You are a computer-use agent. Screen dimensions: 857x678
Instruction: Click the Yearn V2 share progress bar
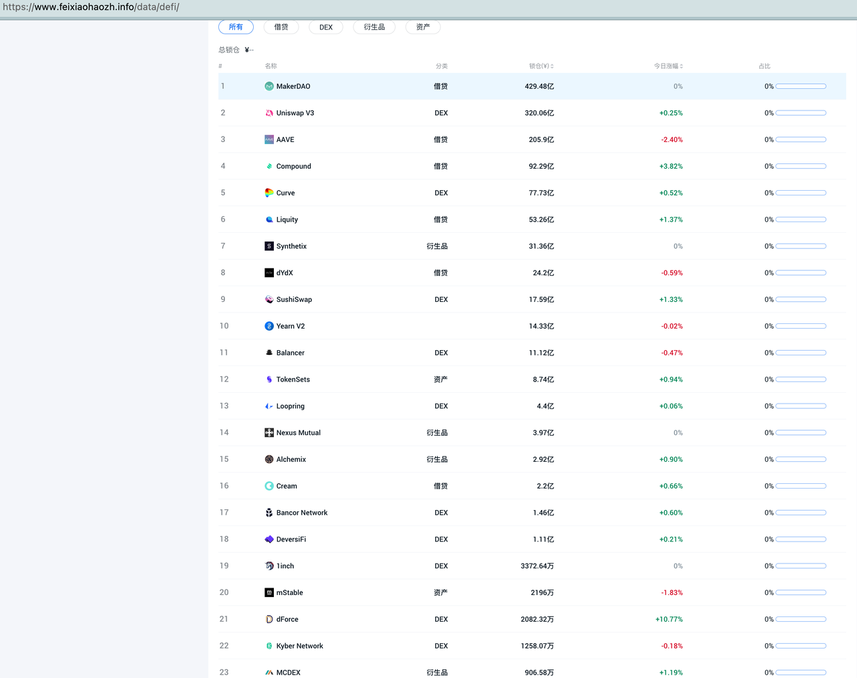click(x=801, y=326)
